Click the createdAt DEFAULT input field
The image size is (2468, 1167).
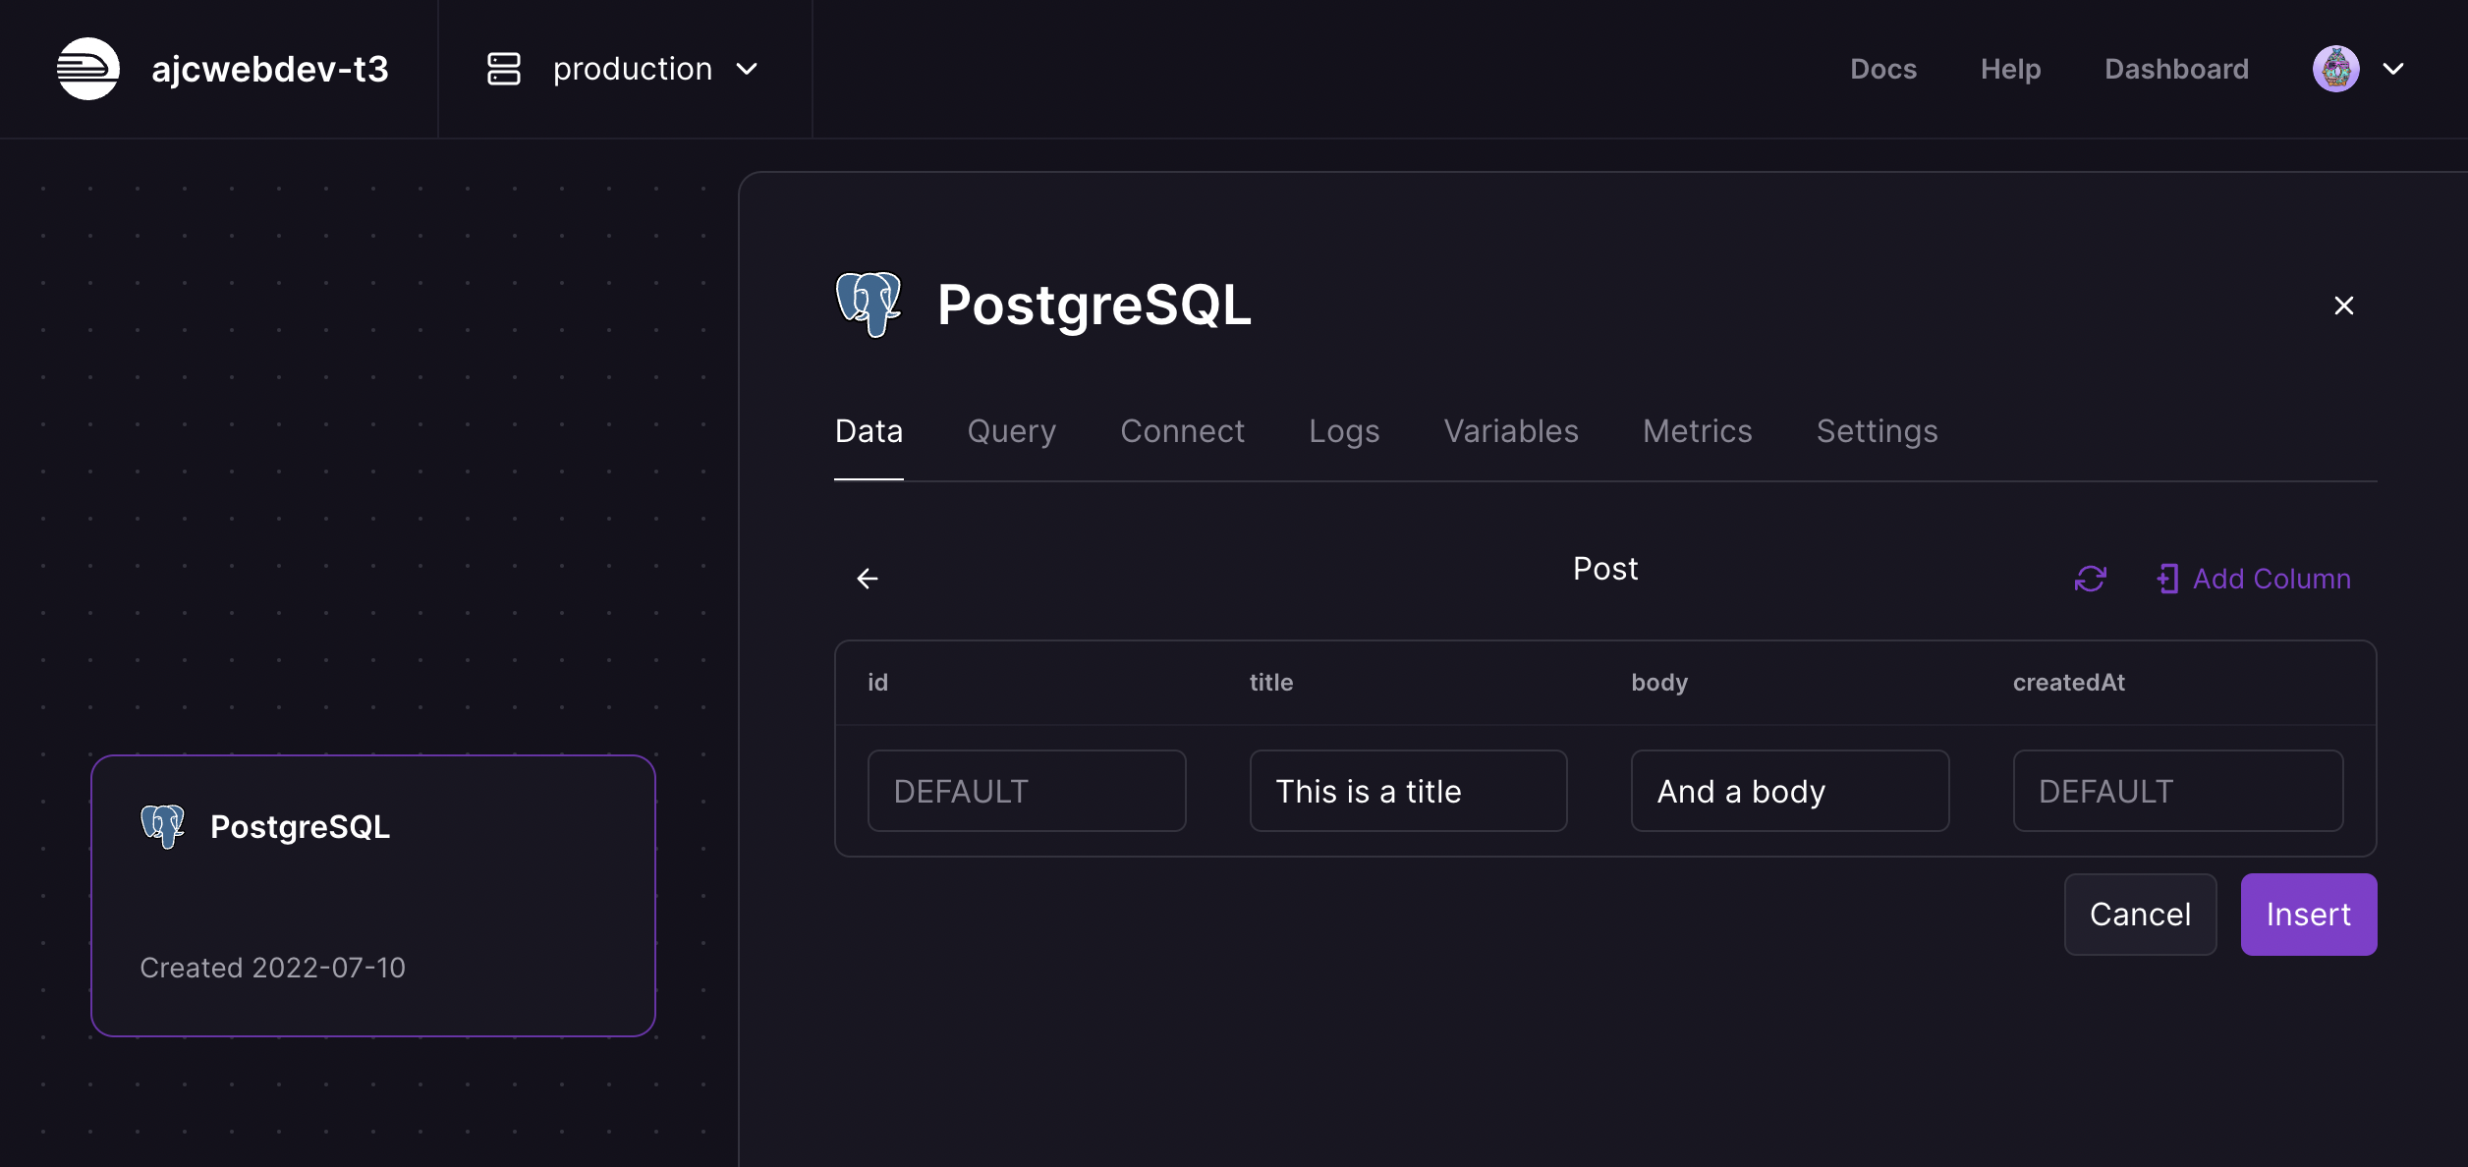pyautogui.click(x=2177, y=791)
